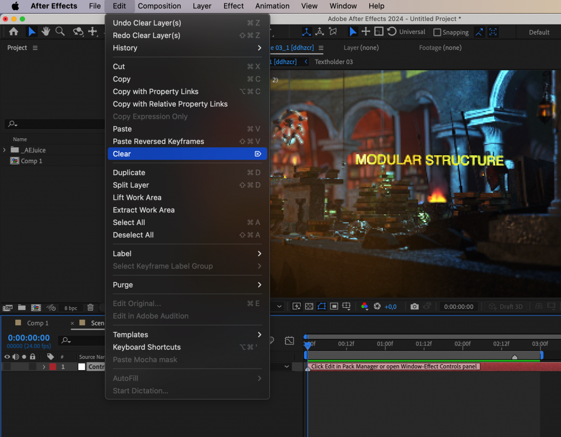Take a snapshot with the camera icon
Screen dimensions: 561x437
pos(415,306)
